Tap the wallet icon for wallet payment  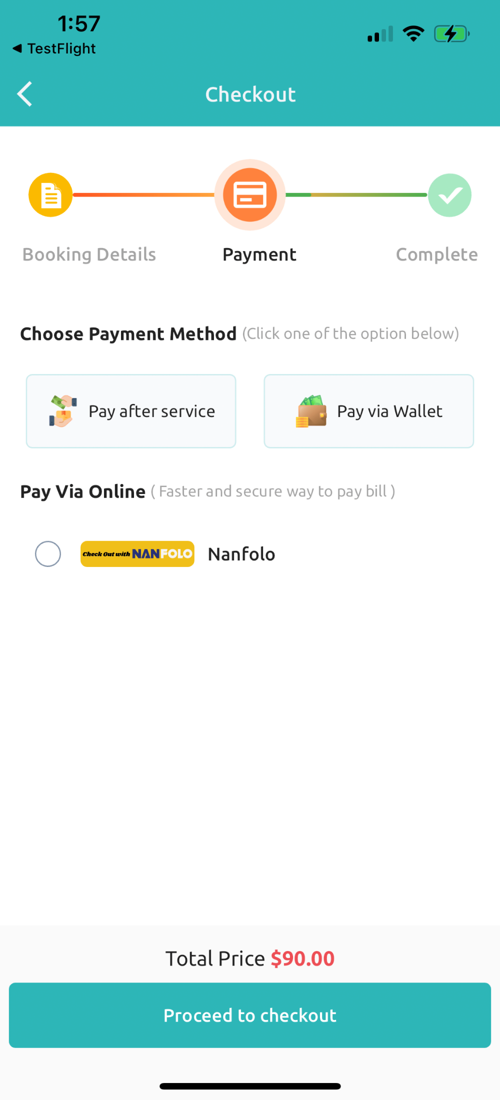click(x=311, y=411)
